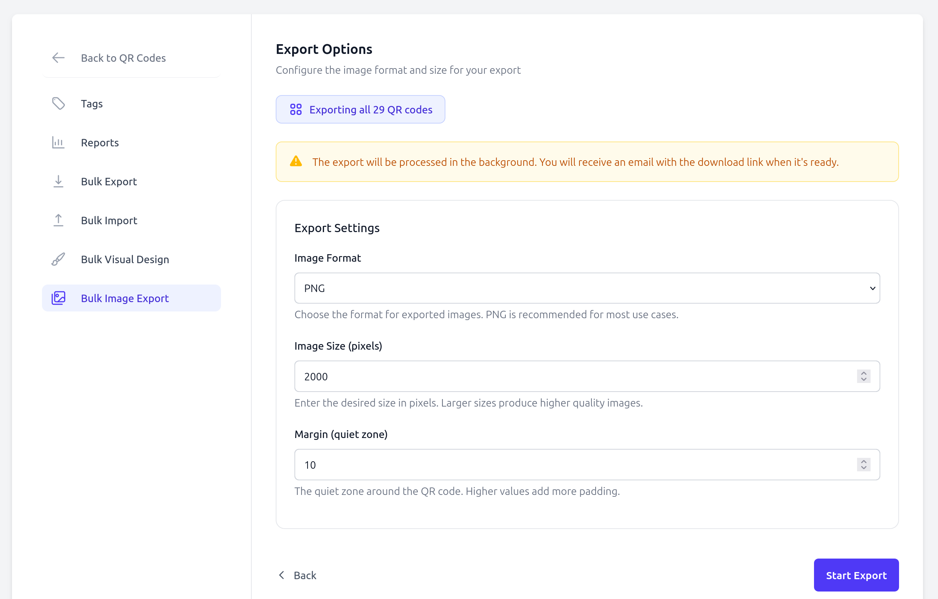Select the Image Size input showing 2000
Viewport: 938px width, 599px height.
tap(545, 376)
